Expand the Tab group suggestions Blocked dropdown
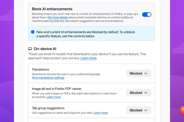The image size is (184, 122). (x=139, y=110)
